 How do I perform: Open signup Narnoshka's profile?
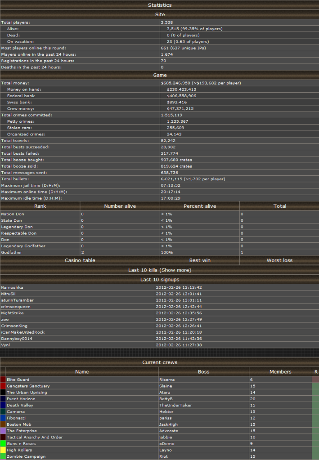click(12, 287)
